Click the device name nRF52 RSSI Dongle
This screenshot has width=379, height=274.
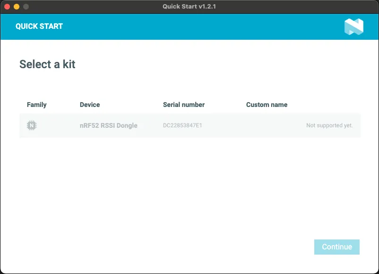[x=108, y=125]
